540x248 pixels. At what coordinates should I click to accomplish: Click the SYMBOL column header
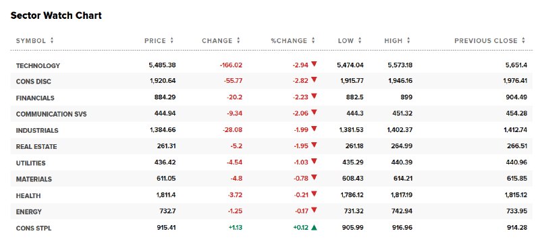pyautogui.click(x=30, y=41)
